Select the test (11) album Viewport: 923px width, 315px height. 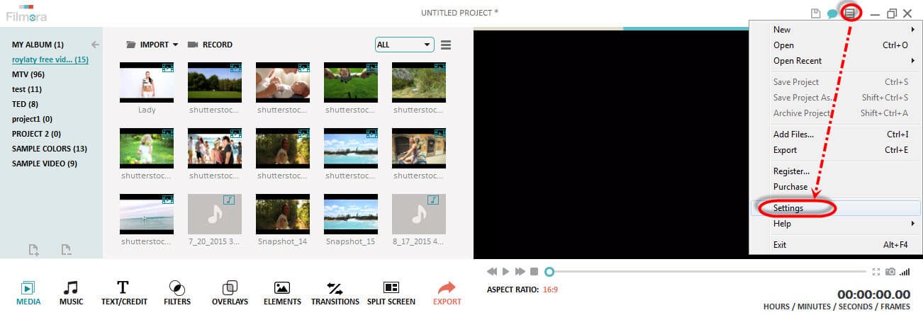[x=27, y=89]
